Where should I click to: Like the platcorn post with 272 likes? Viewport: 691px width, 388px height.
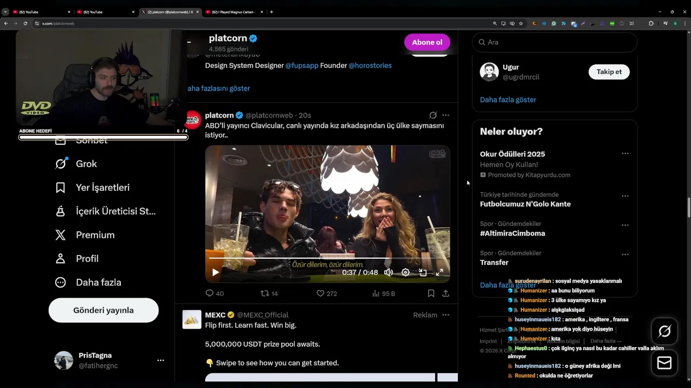pos(326,293)
